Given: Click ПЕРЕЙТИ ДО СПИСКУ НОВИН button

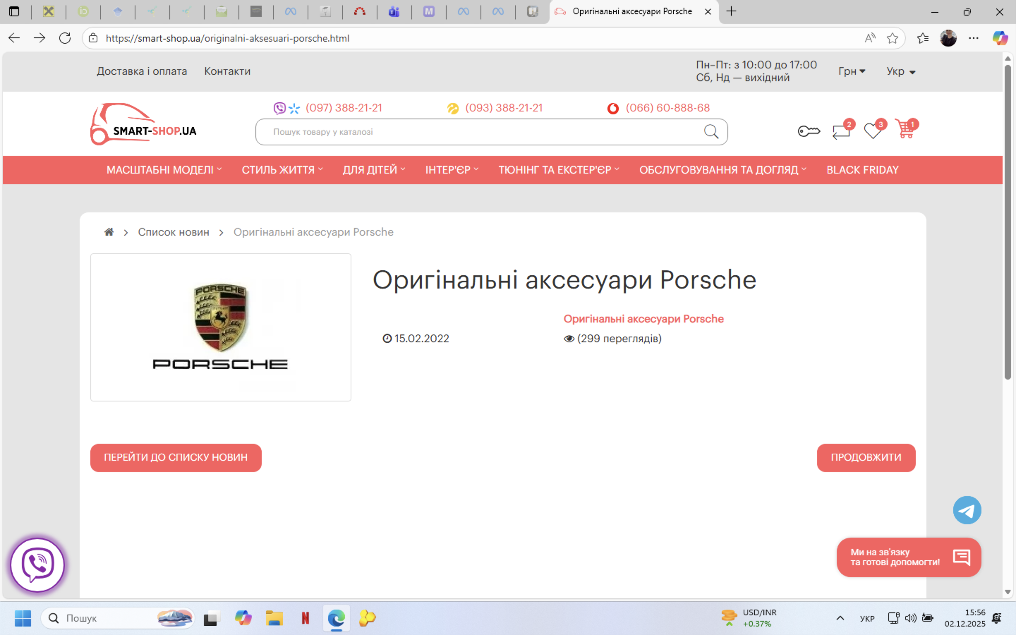Looking at the screenshot, I should click(x=175, y=457).
